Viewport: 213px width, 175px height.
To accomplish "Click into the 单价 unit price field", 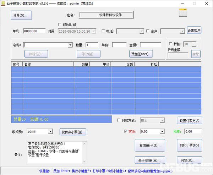I will coord(119,45).
